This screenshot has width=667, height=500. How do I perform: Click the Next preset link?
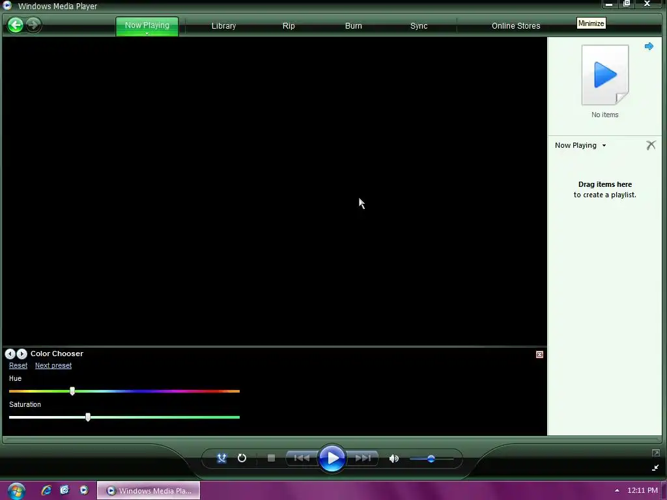(53, 366)
